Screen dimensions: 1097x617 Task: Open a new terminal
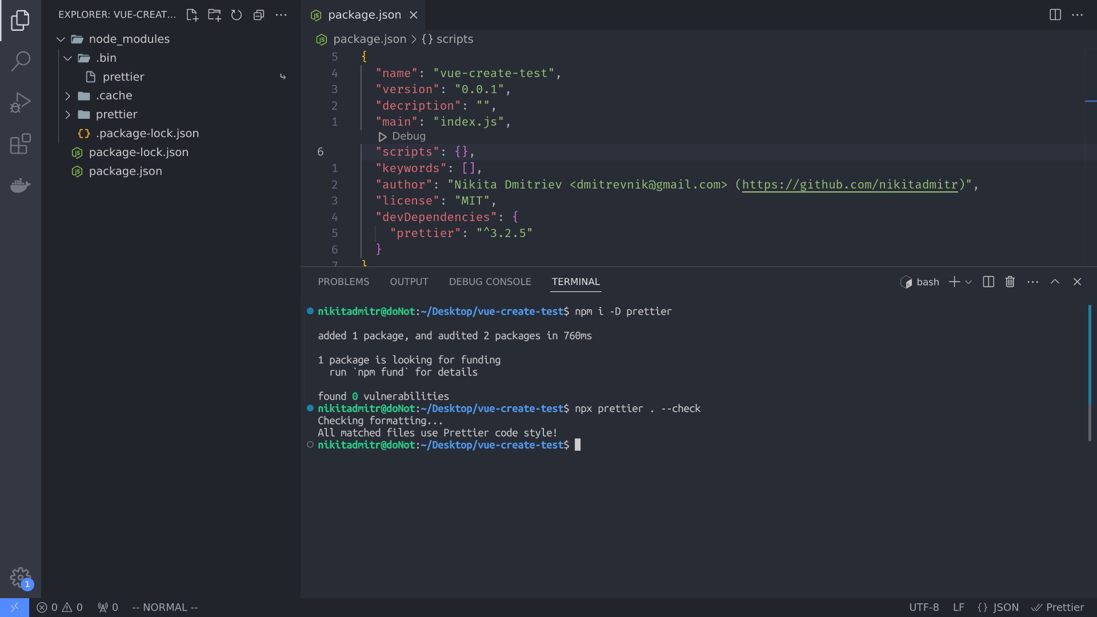[953, 282]
